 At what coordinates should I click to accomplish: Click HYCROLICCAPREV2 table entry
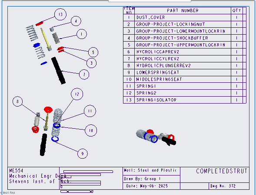(x=183, y=52)
